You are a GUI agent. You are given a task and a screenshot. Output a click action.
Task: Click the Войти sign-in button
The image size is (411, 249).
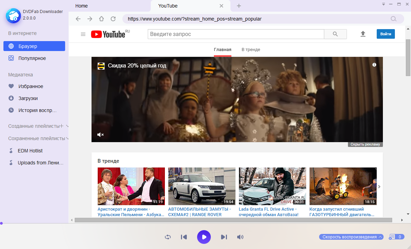(x=386, y=34)
